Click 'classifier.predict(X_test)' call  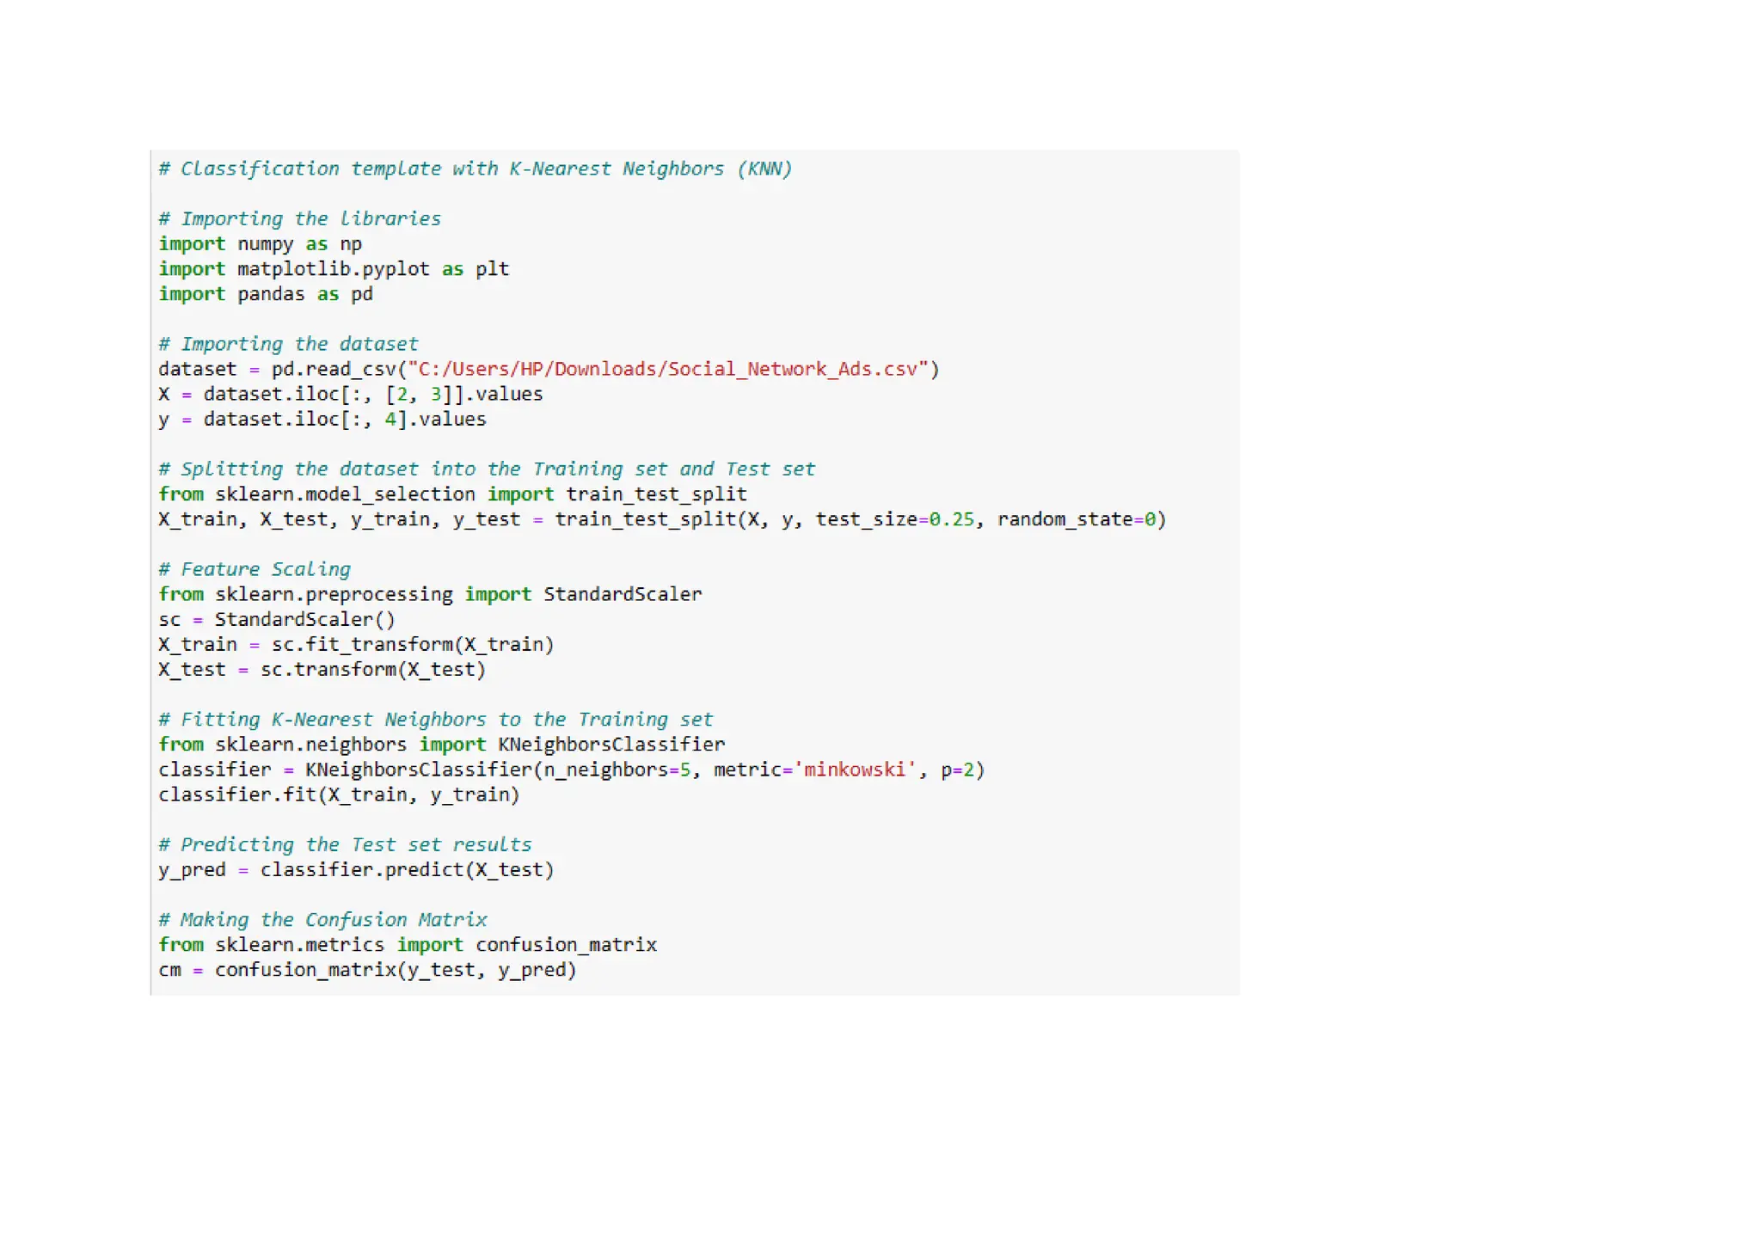(x=407, y=870)
